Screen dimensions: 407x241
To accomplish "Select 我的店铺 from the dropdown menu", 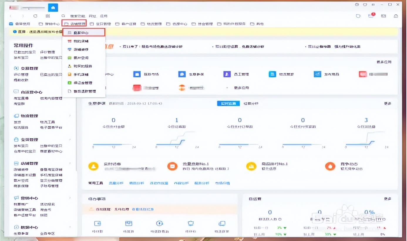I will click(x=81, y=41).
